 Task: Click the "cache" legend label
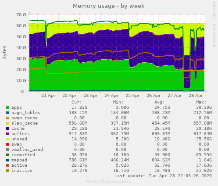[18, 129]
